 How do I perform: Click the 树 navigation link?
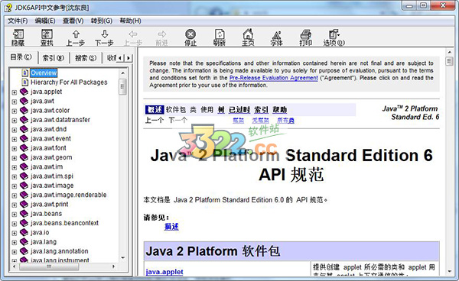[x=221, y=110]
